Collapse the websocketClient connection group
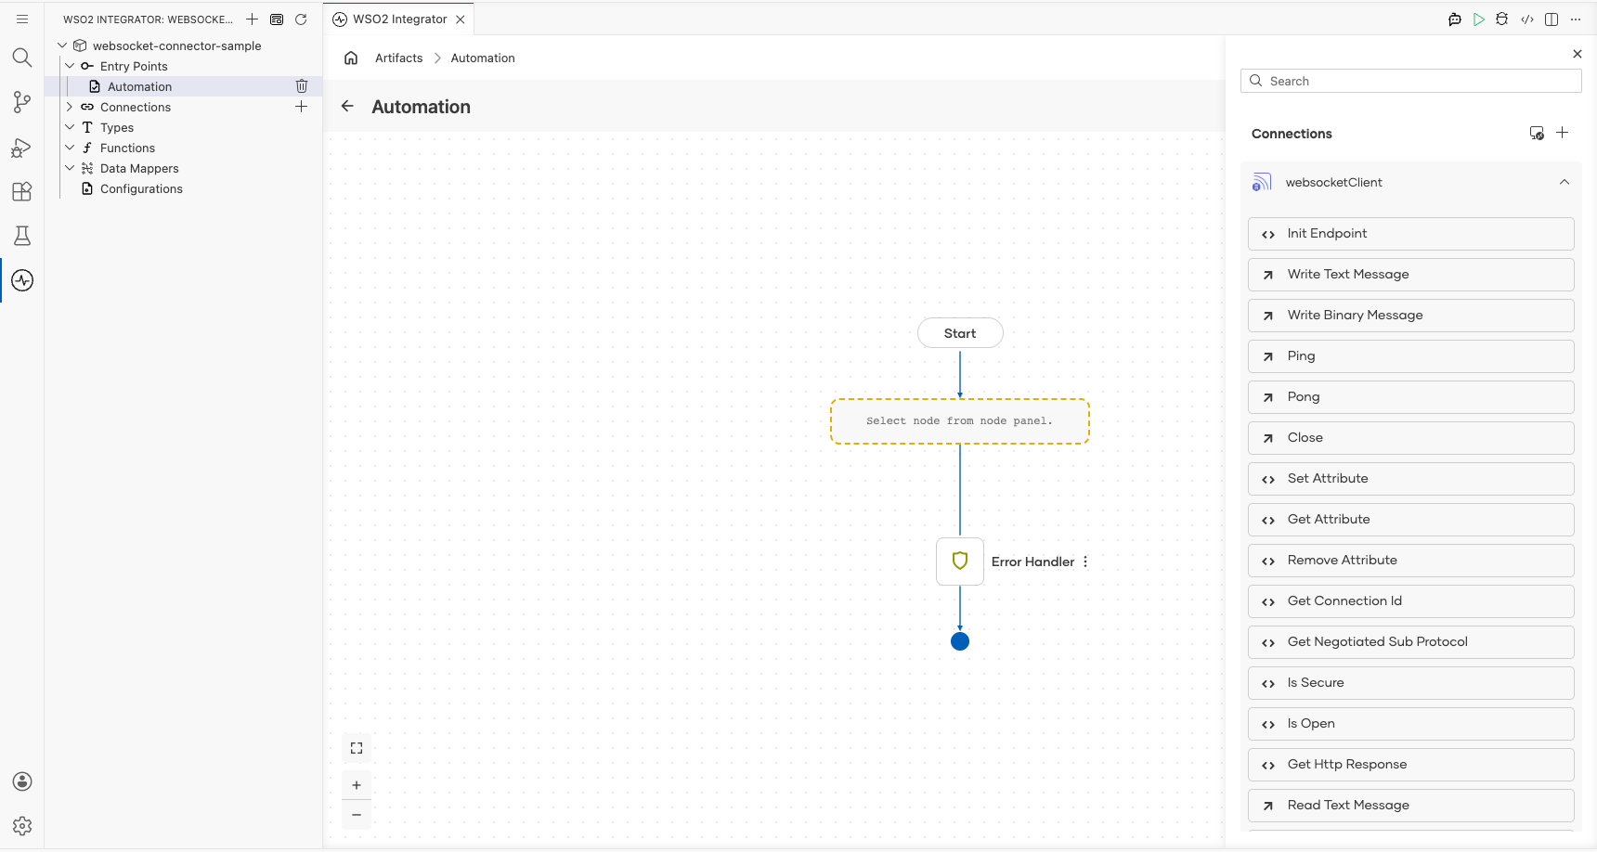This screenshot has height=852, width=1597. coord(1565,182)
